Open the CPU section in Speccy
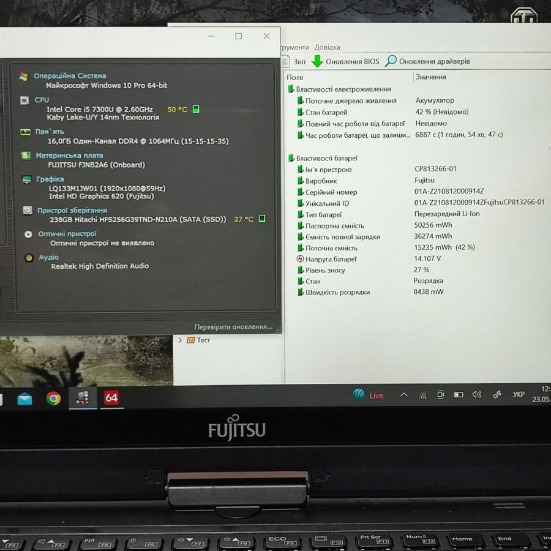 coord(42,100)
